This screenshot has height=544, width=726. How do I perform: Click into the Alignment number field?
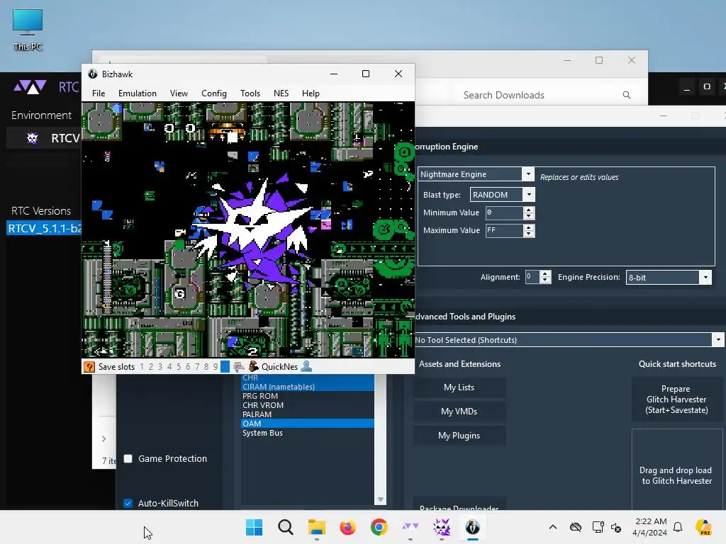532,277
